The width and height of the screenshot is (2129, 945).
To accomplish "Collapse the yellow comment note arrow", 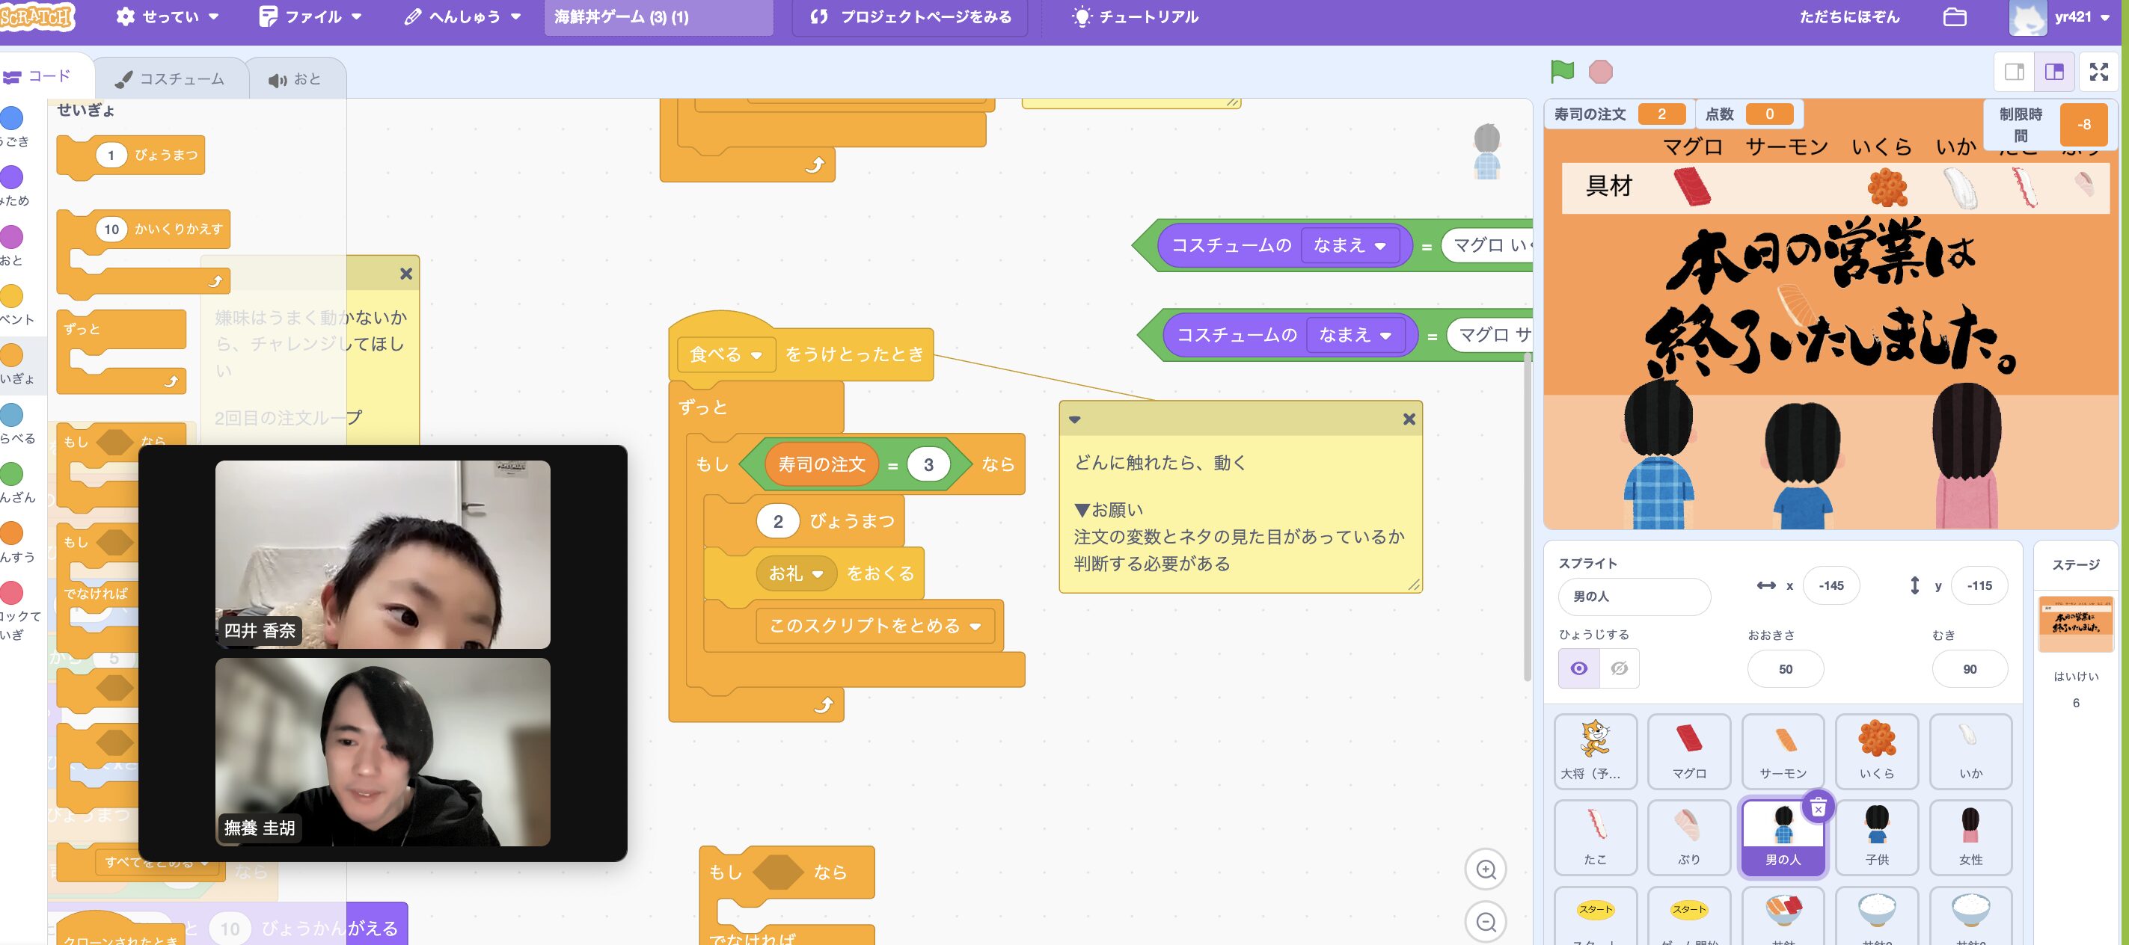I will [x=1074, y=419].
